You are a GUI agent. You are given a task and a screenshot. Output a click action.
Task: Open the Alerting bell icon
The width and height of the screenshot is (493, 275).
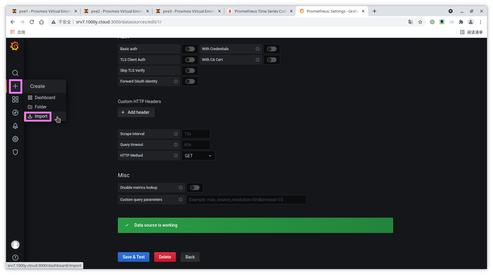(15, 126)
